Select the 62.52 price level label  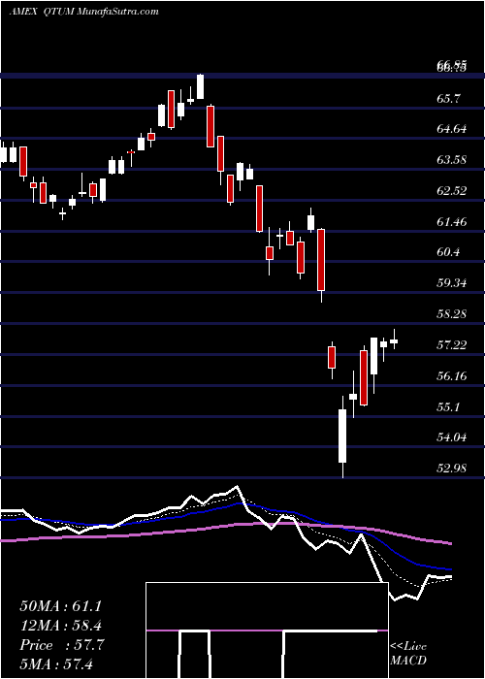(453, 190)
